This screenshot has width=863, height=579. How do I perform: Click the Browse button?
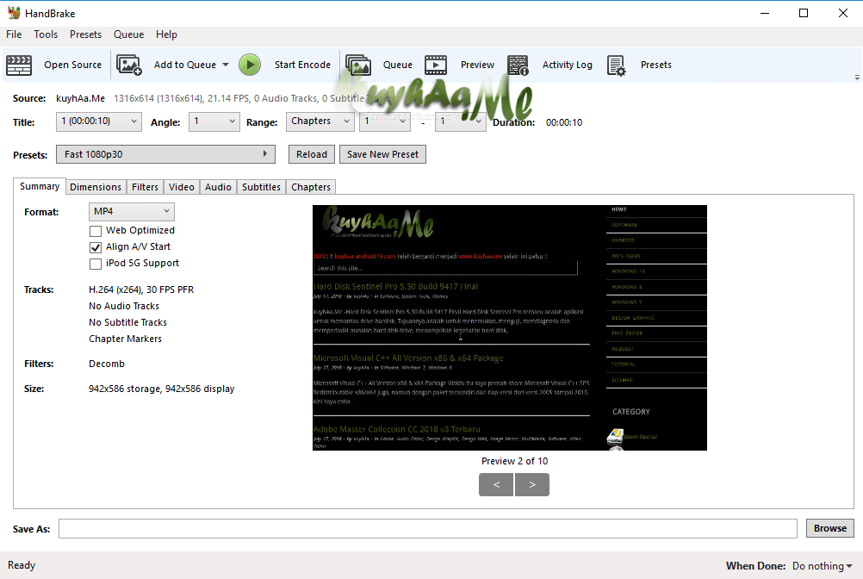830,528
